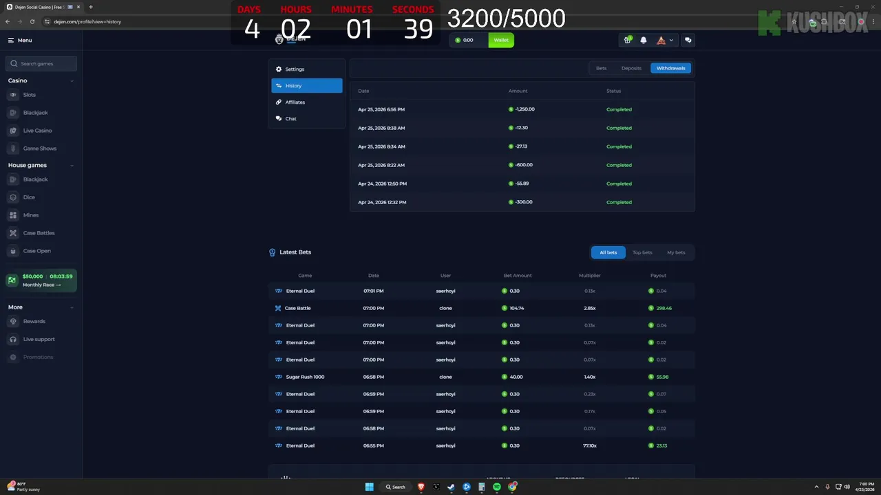Screen dimensions: 881x495
Task: Select the All bets tab
Action: pos(608,252)
